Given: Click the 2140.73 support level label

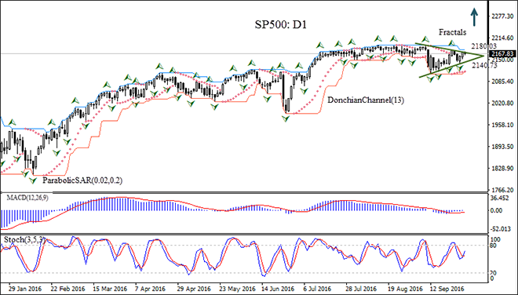Looking at the screenshot, I should coord(484,66).
